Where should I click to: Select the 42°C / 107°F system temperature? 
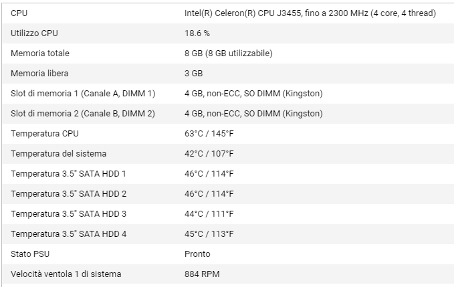pyautogui.click(x=209, y=153)
